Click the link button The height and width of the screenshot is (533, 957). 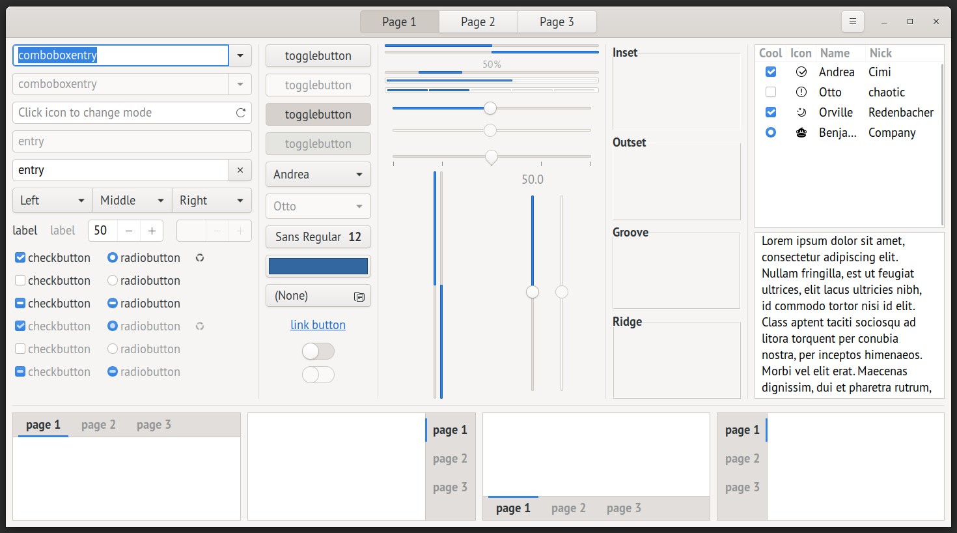tap(318, 325)
